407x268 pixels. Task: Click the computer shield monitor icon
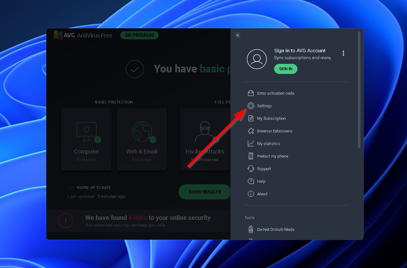coord(87,131)
